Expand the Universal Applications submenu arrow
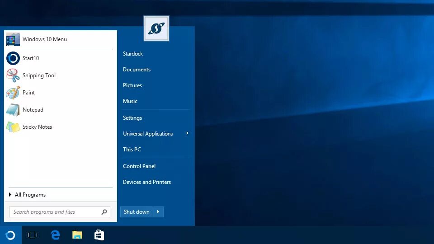The height and width of the screenshot is (244, 434). click(x=187, y=133)
